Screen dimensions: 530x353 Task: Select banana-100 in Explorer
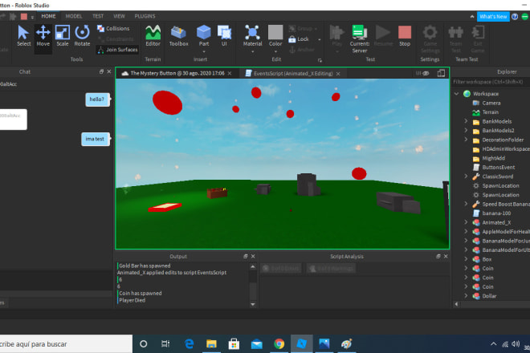[x=496, y=213]
